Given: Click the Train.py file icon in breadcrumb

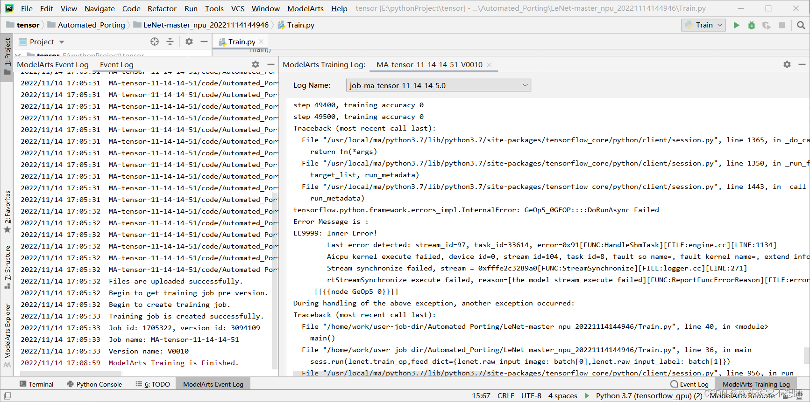Looking at the screenshot, I should [281, 25].
